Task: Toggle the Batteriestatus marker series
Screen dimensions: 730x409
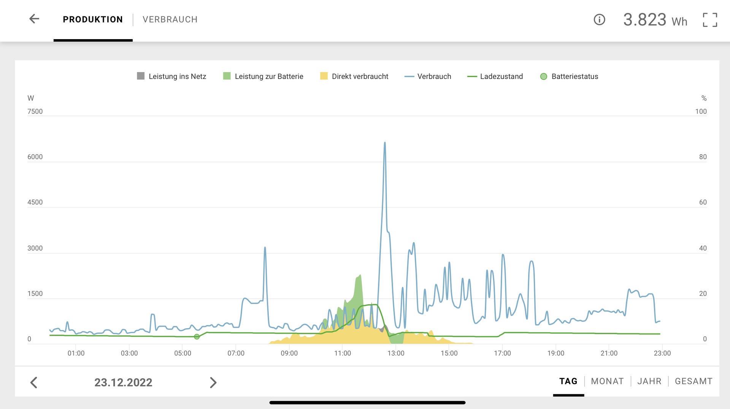Action: tap(569, 76)
